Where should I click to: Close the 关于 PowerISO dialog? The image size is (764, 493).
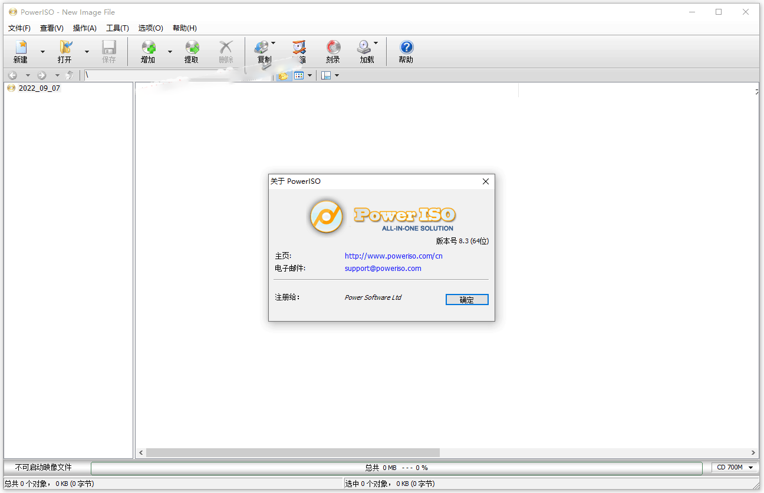[486, 181]
